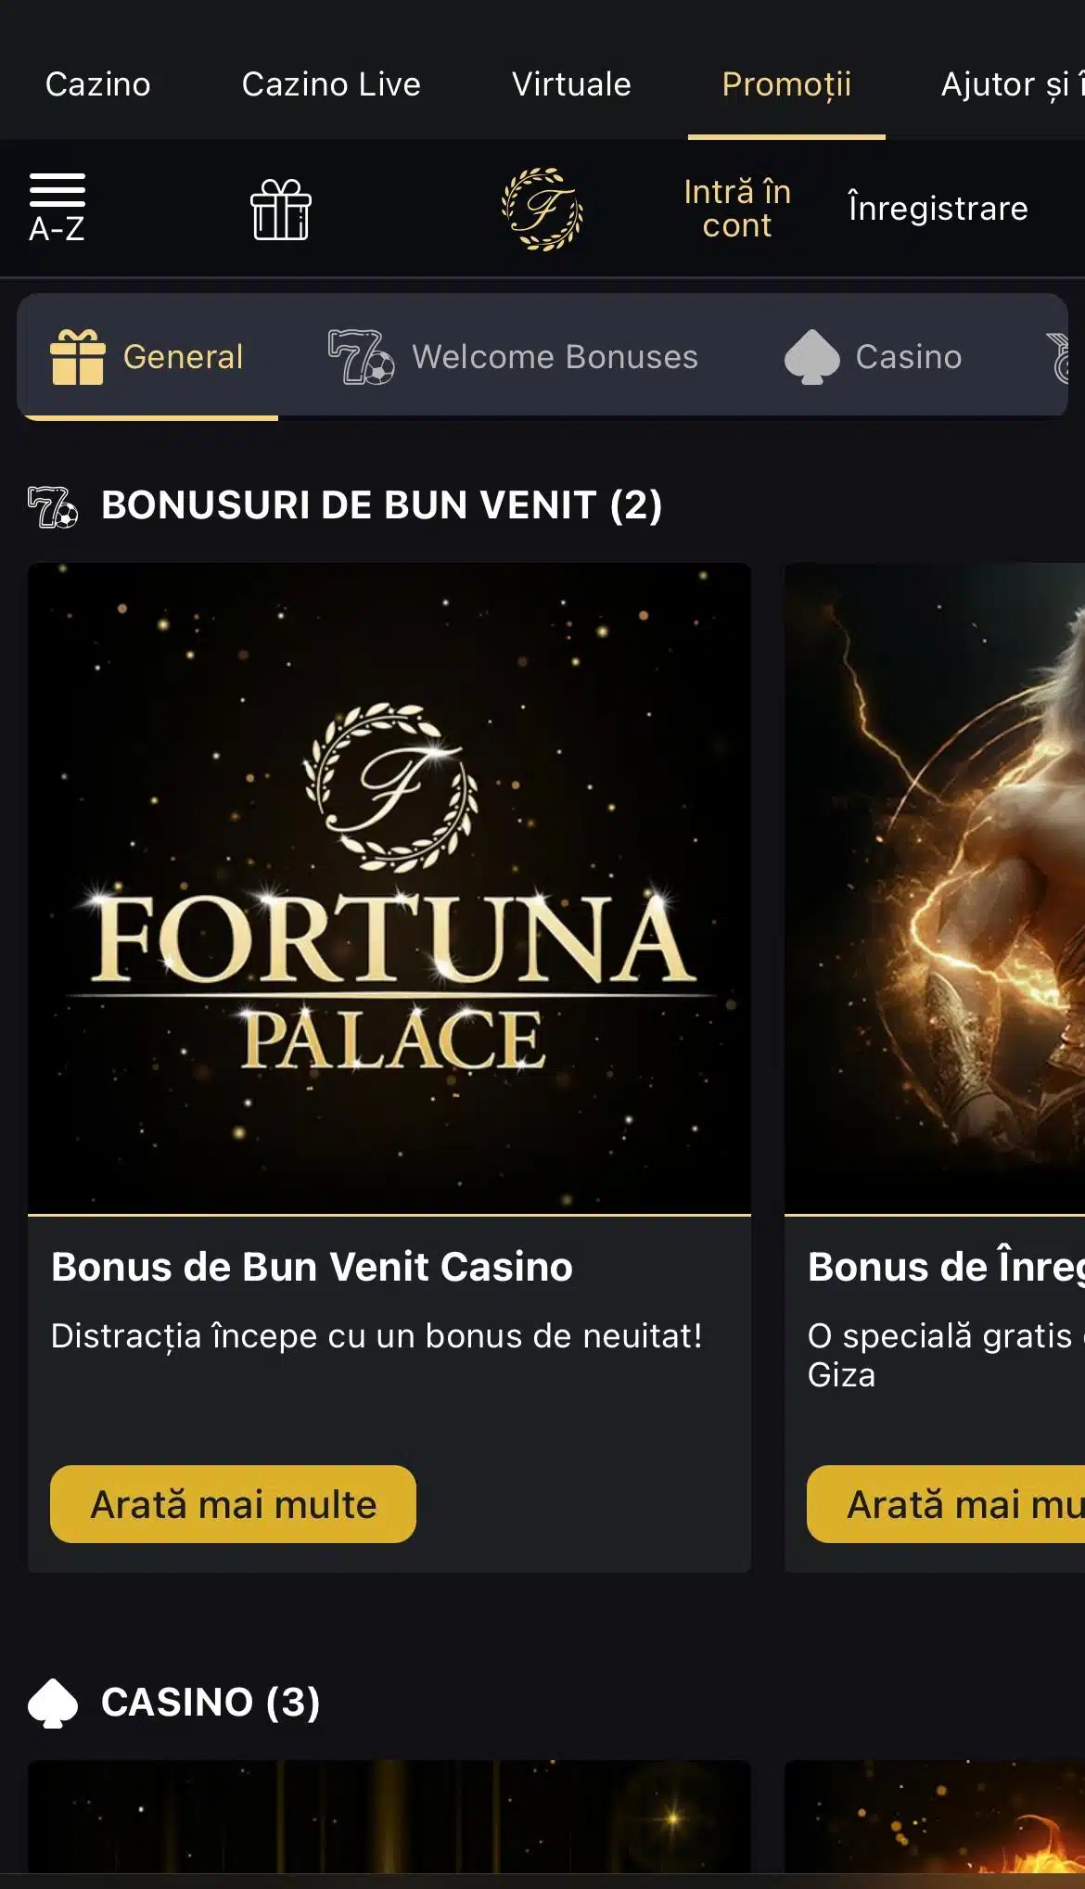Switch to the Casino category tab
1085x1889 pixels.
click(908, 357)
